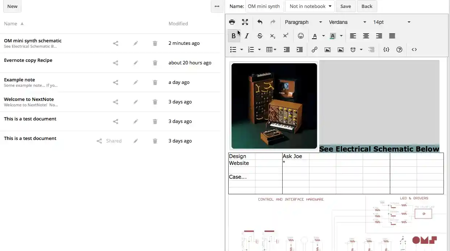Toggle justified text alignment
The width and height of the screenshot is (450, 251).
392,36
